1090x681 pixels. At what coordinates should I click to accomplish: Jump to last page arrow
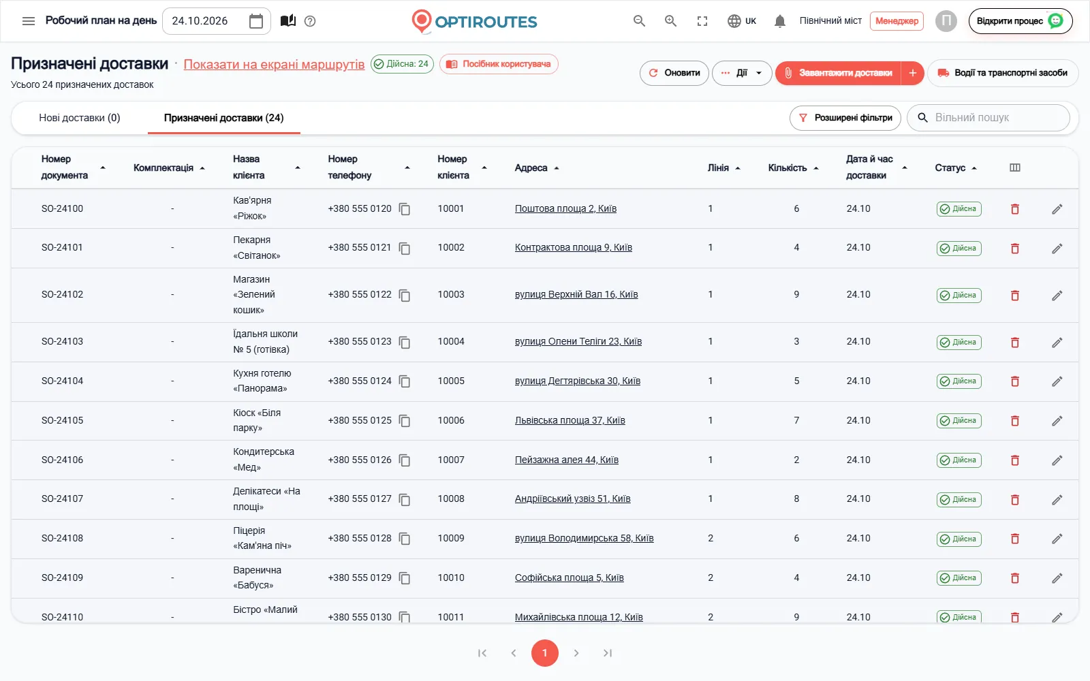tap(608, 653)
